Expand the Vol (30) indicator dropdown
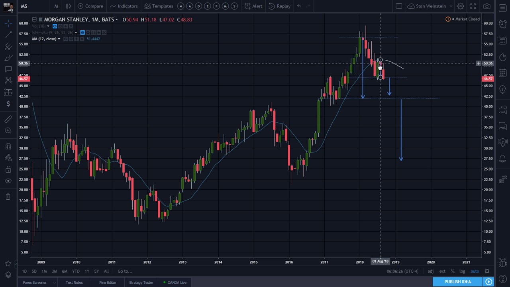Image resolution: width=510 pixels, height=287 pixels. 48,26
